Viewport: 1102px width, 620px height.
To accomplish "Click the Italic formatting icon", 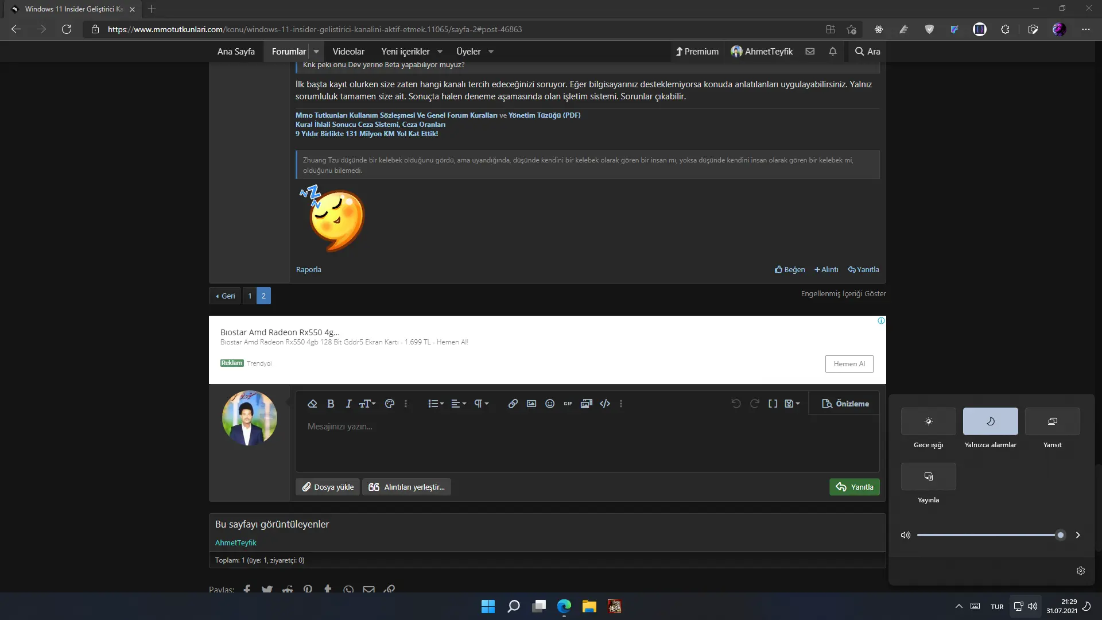I will point(348,404).
